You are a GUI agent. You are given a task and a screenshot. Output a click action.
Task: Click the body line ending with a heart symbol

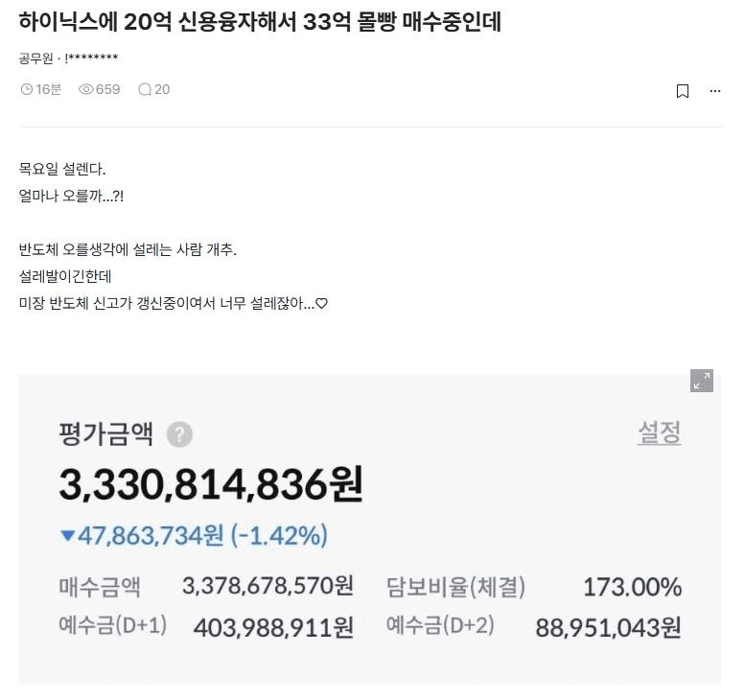(174, 303)
